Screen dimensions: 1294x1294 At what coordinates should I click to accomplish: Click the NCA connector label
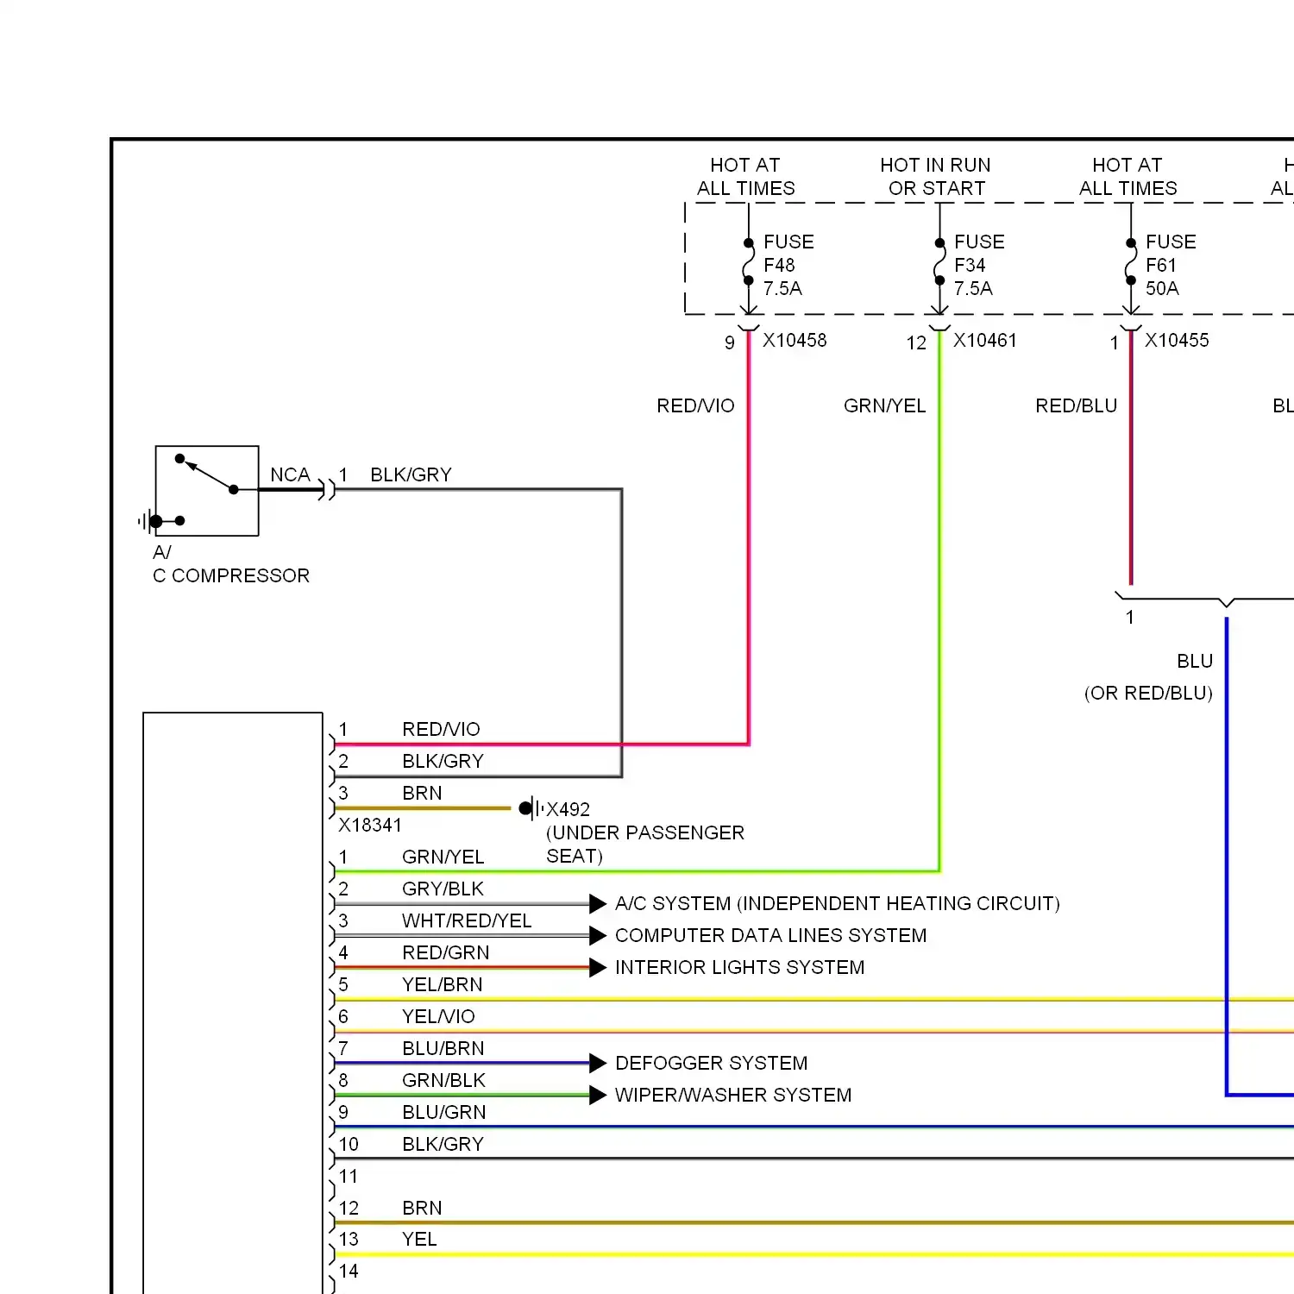click(x=290, y=474)
